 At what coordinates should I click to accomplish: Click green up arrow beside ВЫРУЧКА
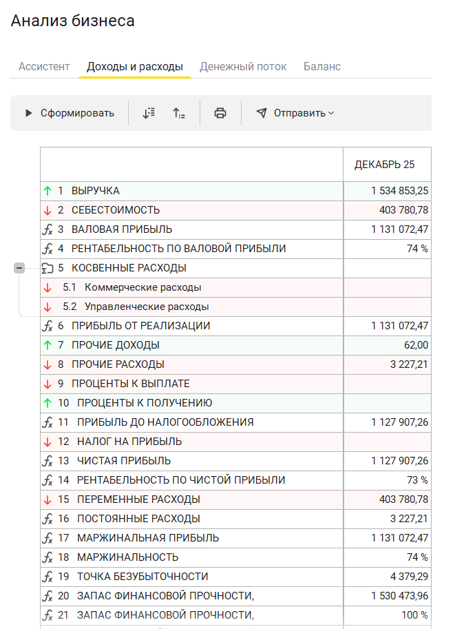[x=47, y=191]
